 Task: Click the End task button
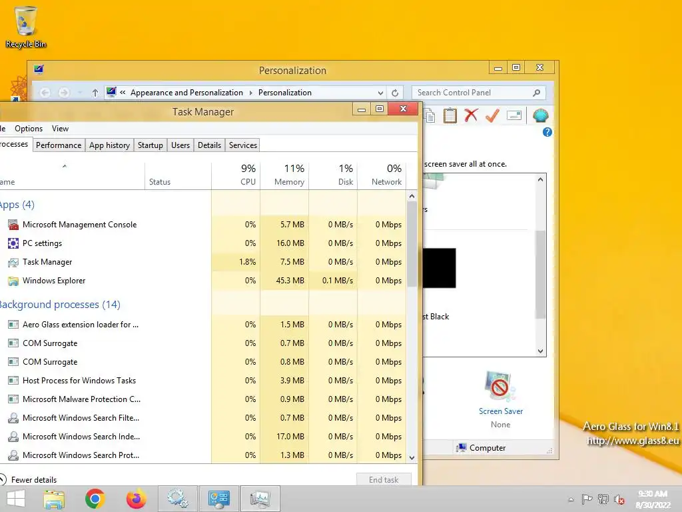point(384,479)
